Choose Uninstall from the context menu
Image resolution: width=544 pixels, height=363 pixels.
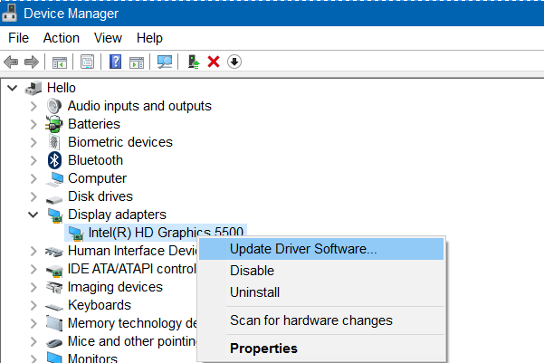point(254,292)
